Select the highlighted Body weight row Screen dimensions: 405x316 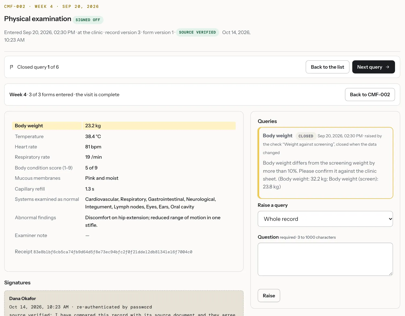click(124, 126)
